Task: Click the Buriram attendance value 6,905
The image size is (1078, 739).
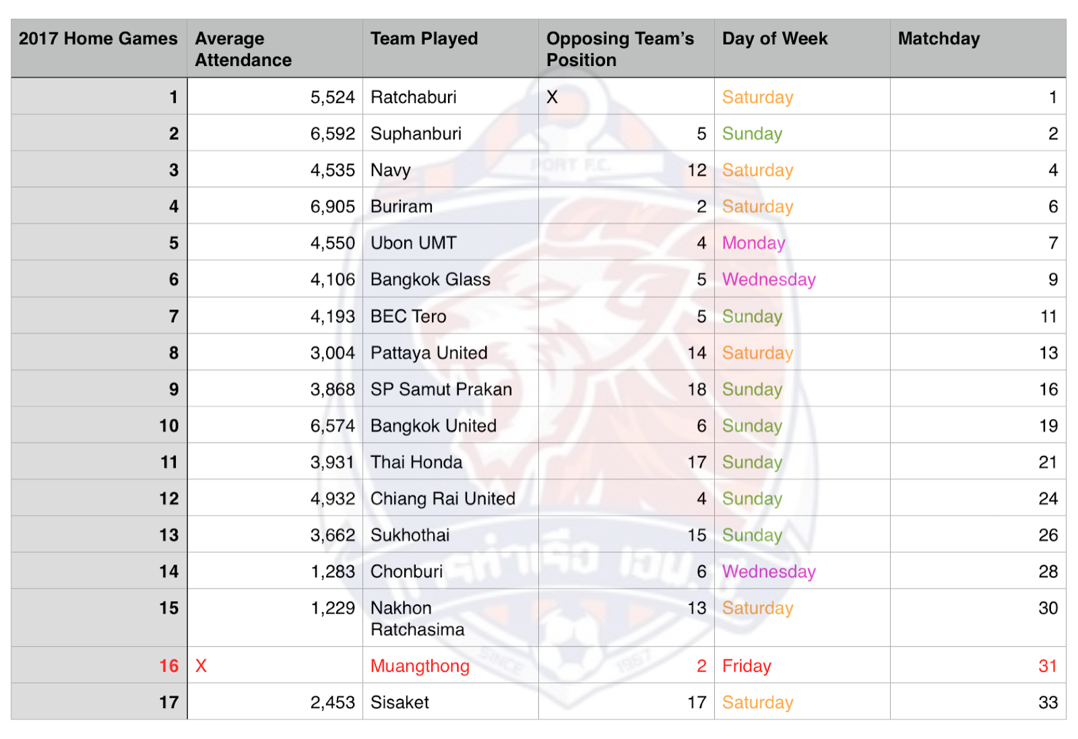Action: 275,206
